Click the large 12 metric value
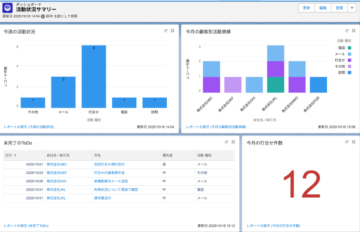This screenshot has height=232, width=360. 301,184
